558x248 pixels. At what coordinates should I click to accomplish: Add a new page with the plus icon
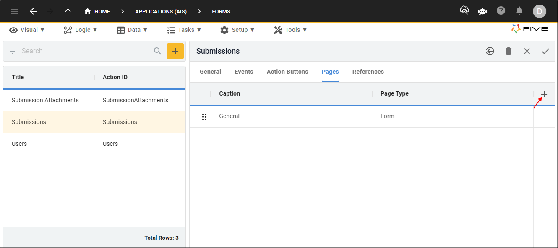(x=544, y=94)
